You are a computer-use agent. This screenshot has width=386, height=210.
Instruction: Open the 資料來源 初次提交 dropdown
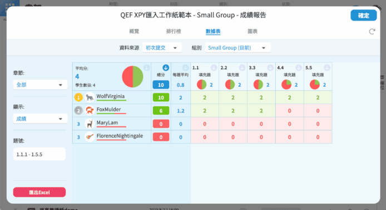coord(162,47)
